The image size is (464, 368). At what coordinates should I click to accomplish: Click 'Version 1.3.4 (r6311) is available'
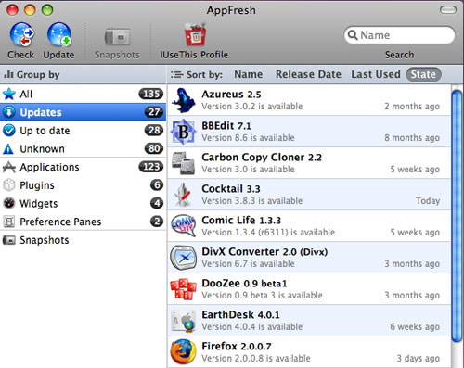[268, 233]
